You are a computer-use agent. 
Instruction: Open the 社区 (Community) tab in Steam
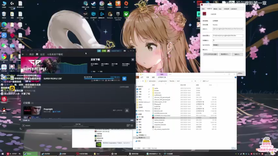coord(42,54)
